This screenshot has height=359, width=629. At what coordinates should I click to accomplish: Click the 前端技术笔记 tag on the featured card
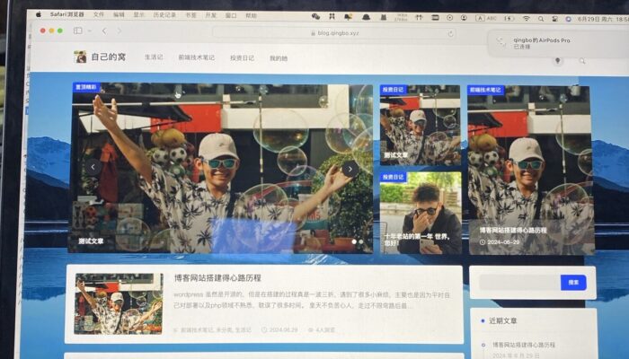coord(486,90)
